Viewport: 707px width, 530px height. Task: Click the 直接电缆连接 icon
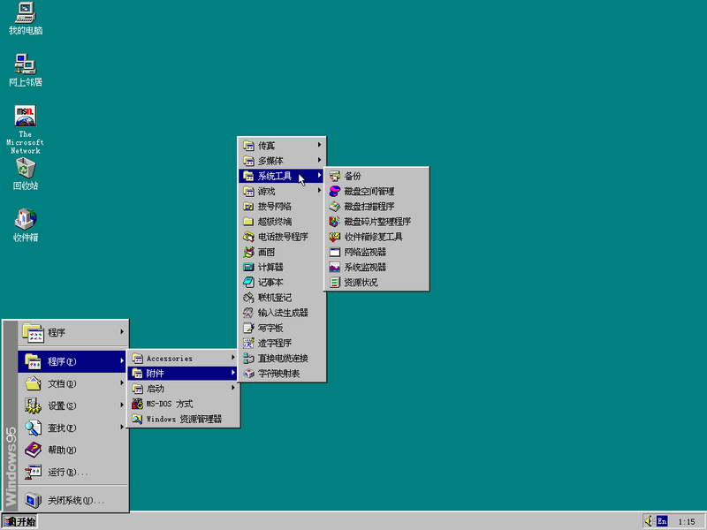point(248,359)
